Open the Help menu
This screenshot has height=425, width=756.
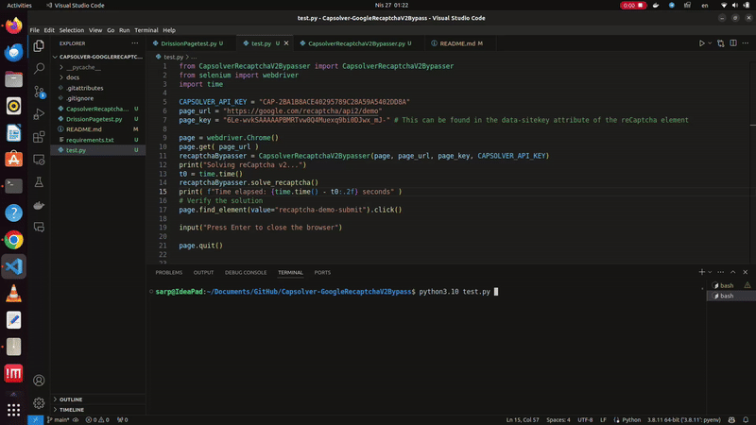[x=169, y=30]
